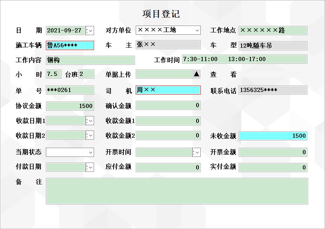Open the 开票时间 date dropdown arrow
This screenshot has height=229, width=325.
(x=197, y=152)
